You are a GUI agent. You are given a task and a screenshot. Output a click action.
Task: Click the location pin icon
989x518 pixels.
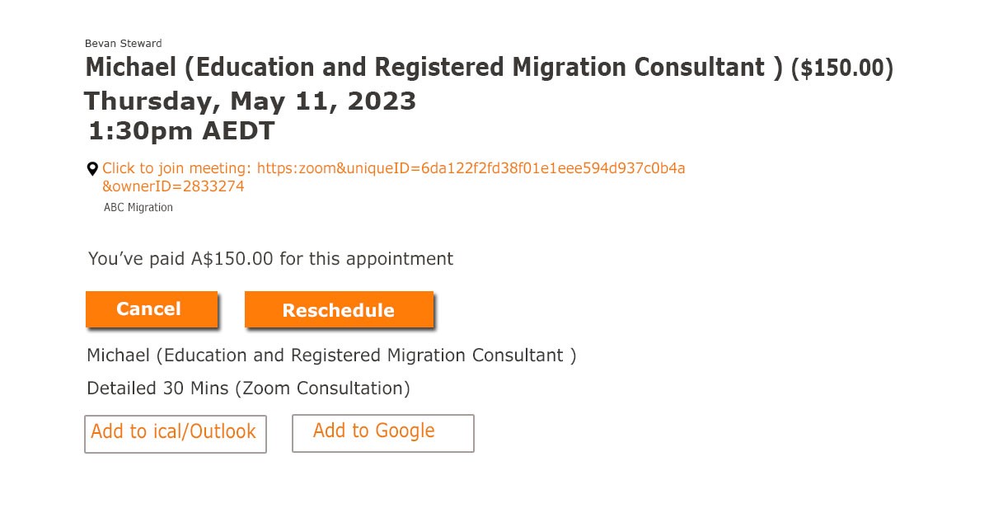coord(93,169)
